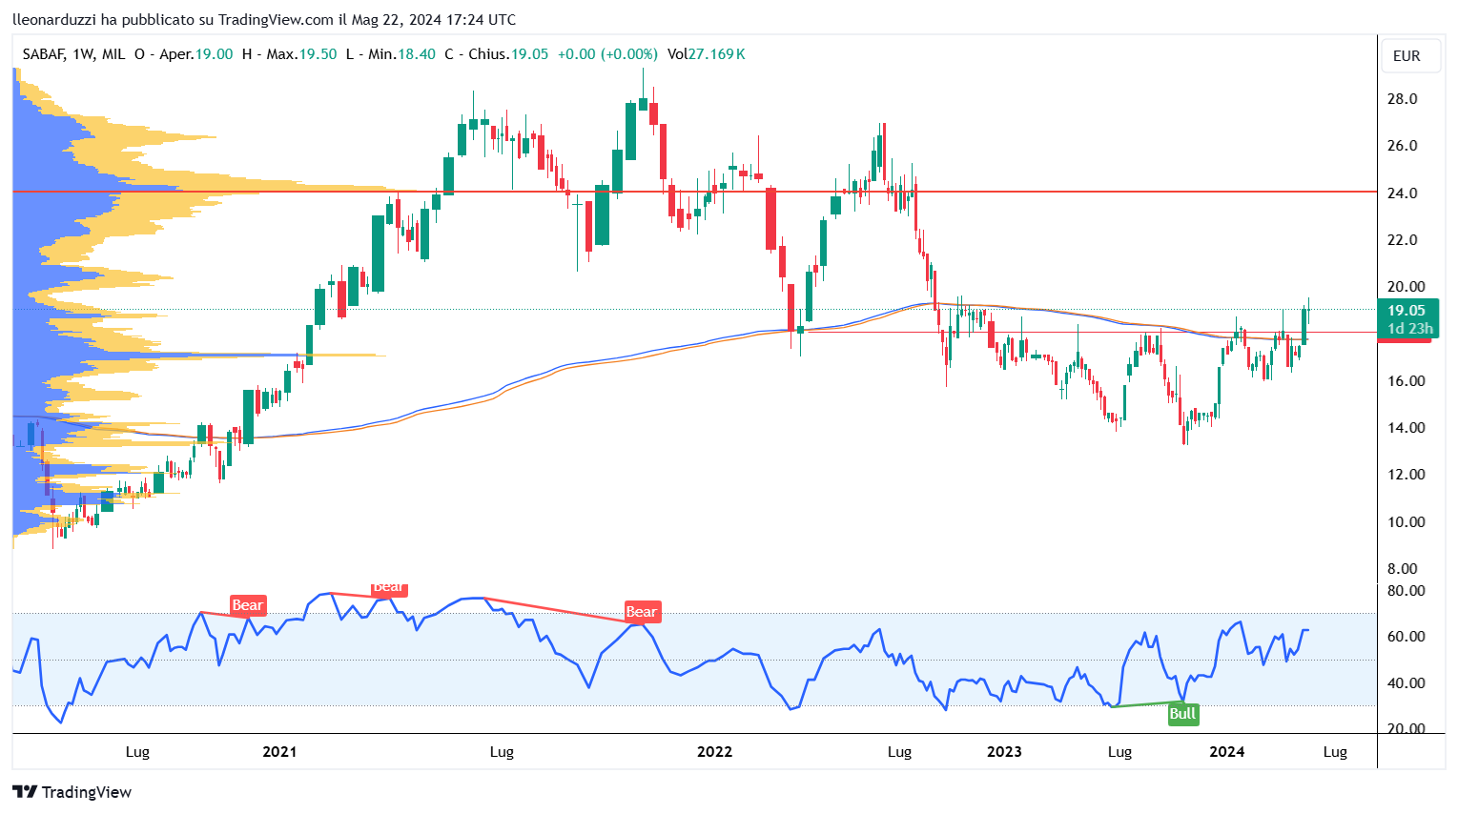1458x814 pixels.
Task: Click the 14.0 price axis label
Action: [1407, 428]
